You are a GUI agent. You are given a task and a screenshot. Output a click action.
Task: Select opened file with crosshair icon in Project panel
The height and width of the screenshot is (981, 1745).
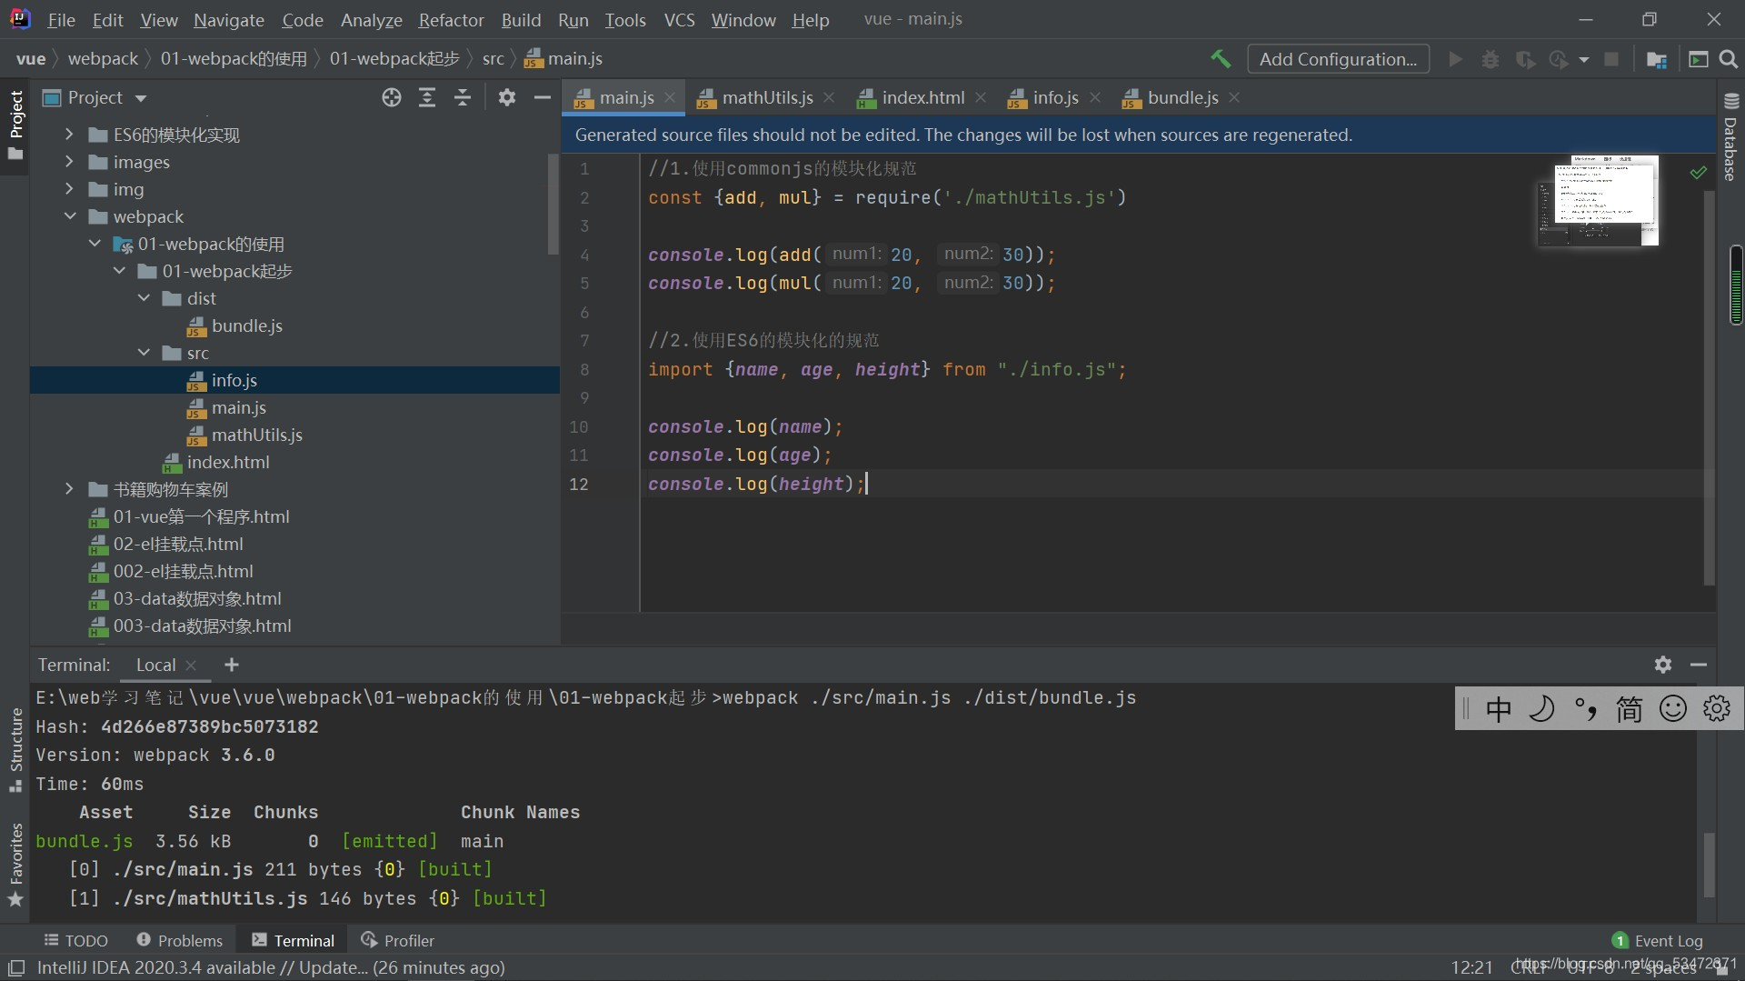(391, 97)
